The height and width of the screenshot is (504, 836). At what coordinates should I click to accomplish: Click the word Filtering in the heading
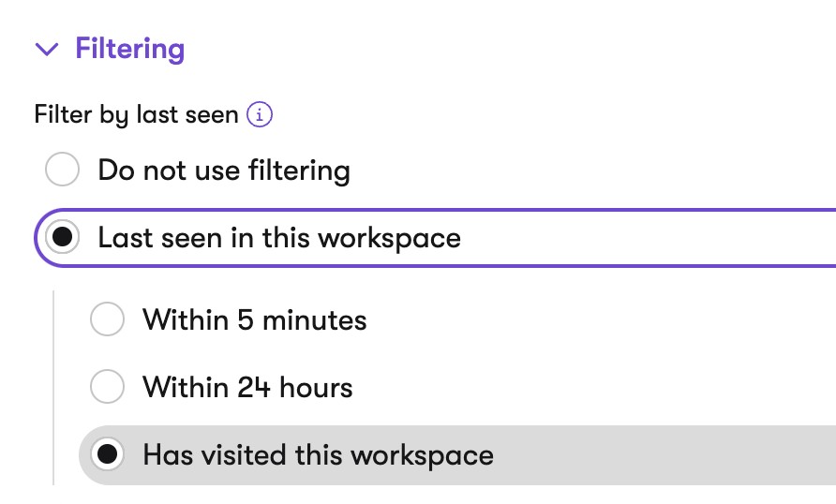pos(130,49)
